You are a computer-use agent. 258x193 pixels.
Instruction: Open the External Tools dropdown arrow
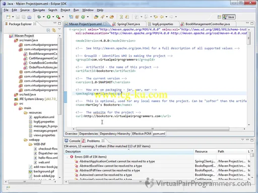(x=63, y=17)
